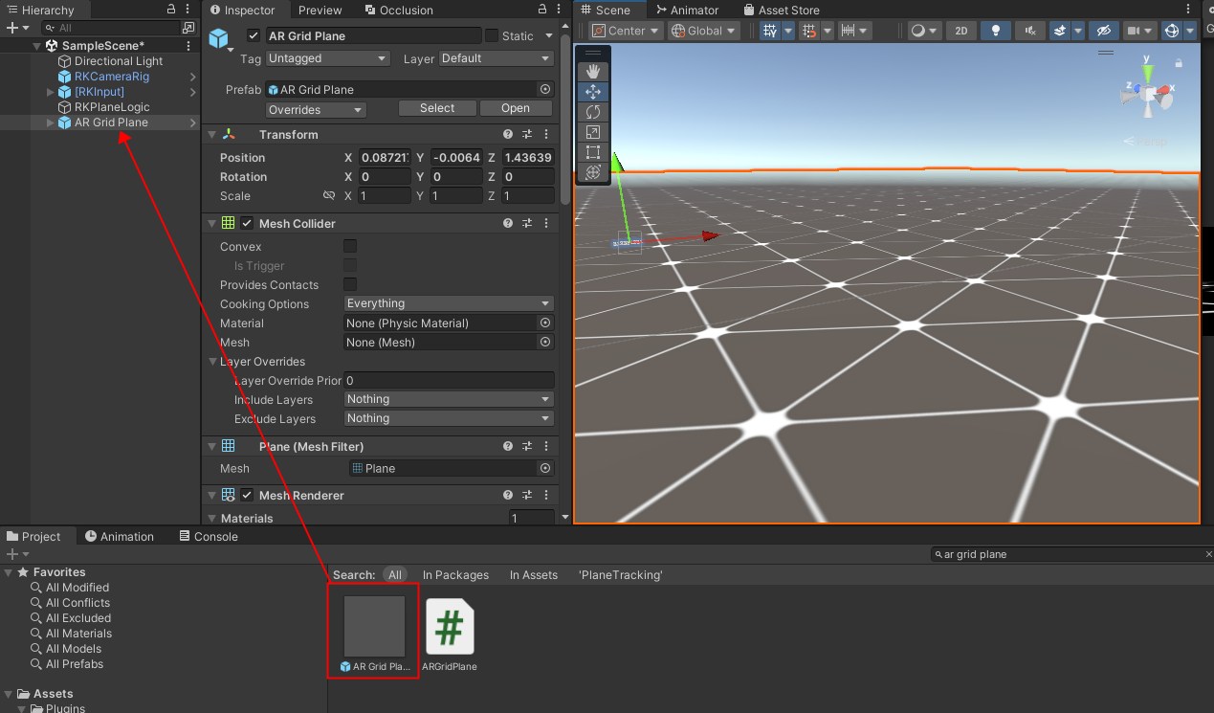The width and height of the screenshot is (1214, 713).
Task: Toggle 2D view mode in Scene
Action: coord(960,31)
